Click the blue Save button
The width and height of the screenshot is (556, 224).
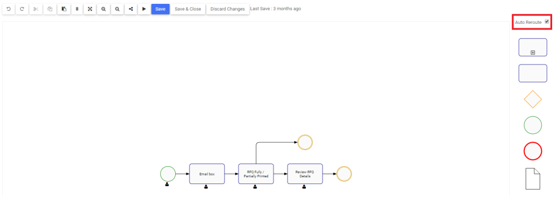[x=160, y=9]
